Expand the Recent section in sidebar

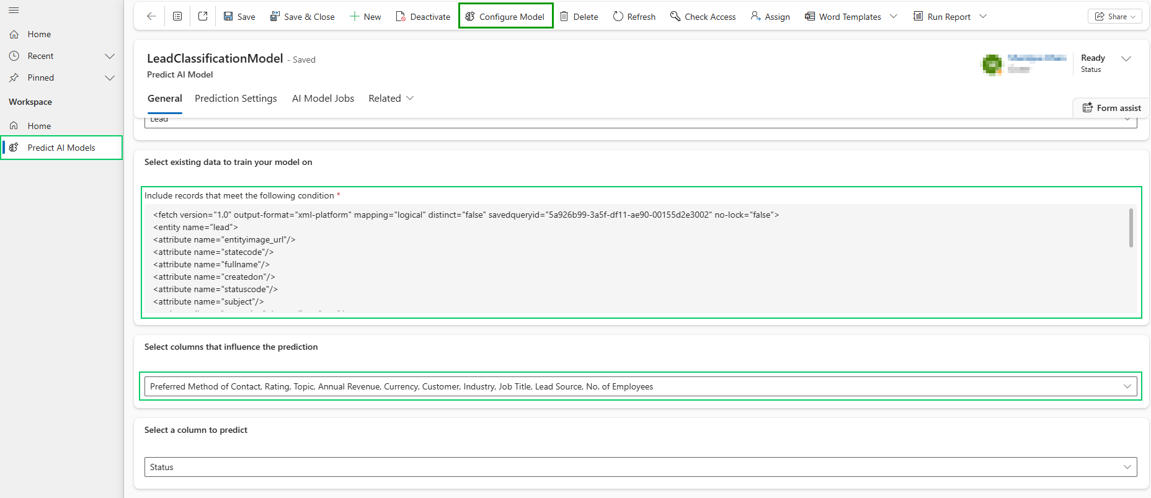(110, 56)
